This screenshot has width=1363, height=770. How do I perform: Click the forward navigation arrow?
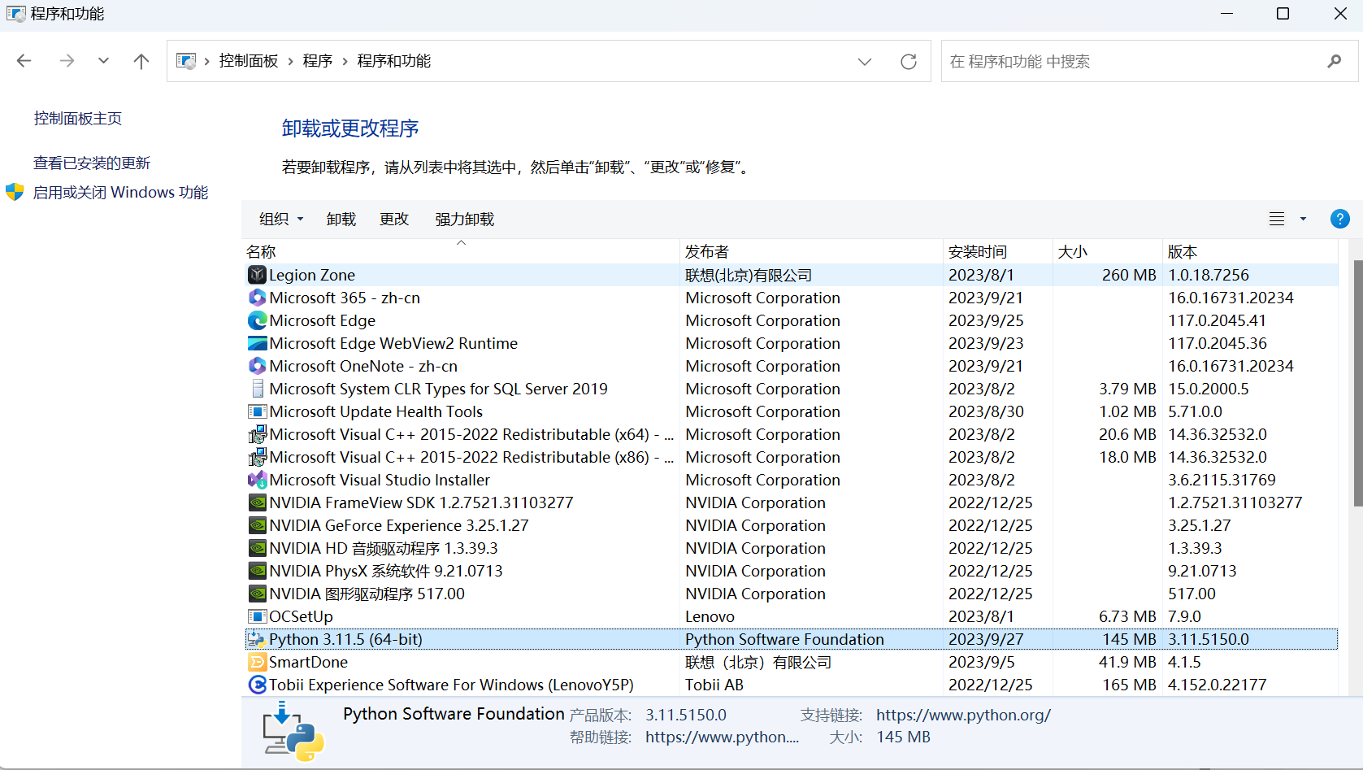67,61
